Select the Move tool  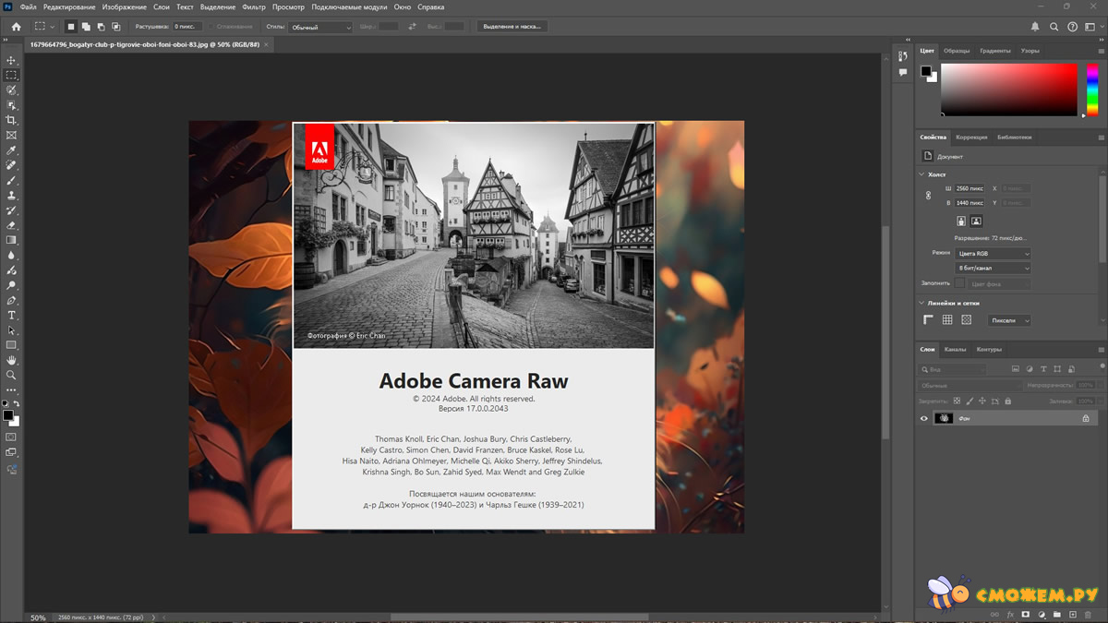pyautogui.click(x=11, y=60)
